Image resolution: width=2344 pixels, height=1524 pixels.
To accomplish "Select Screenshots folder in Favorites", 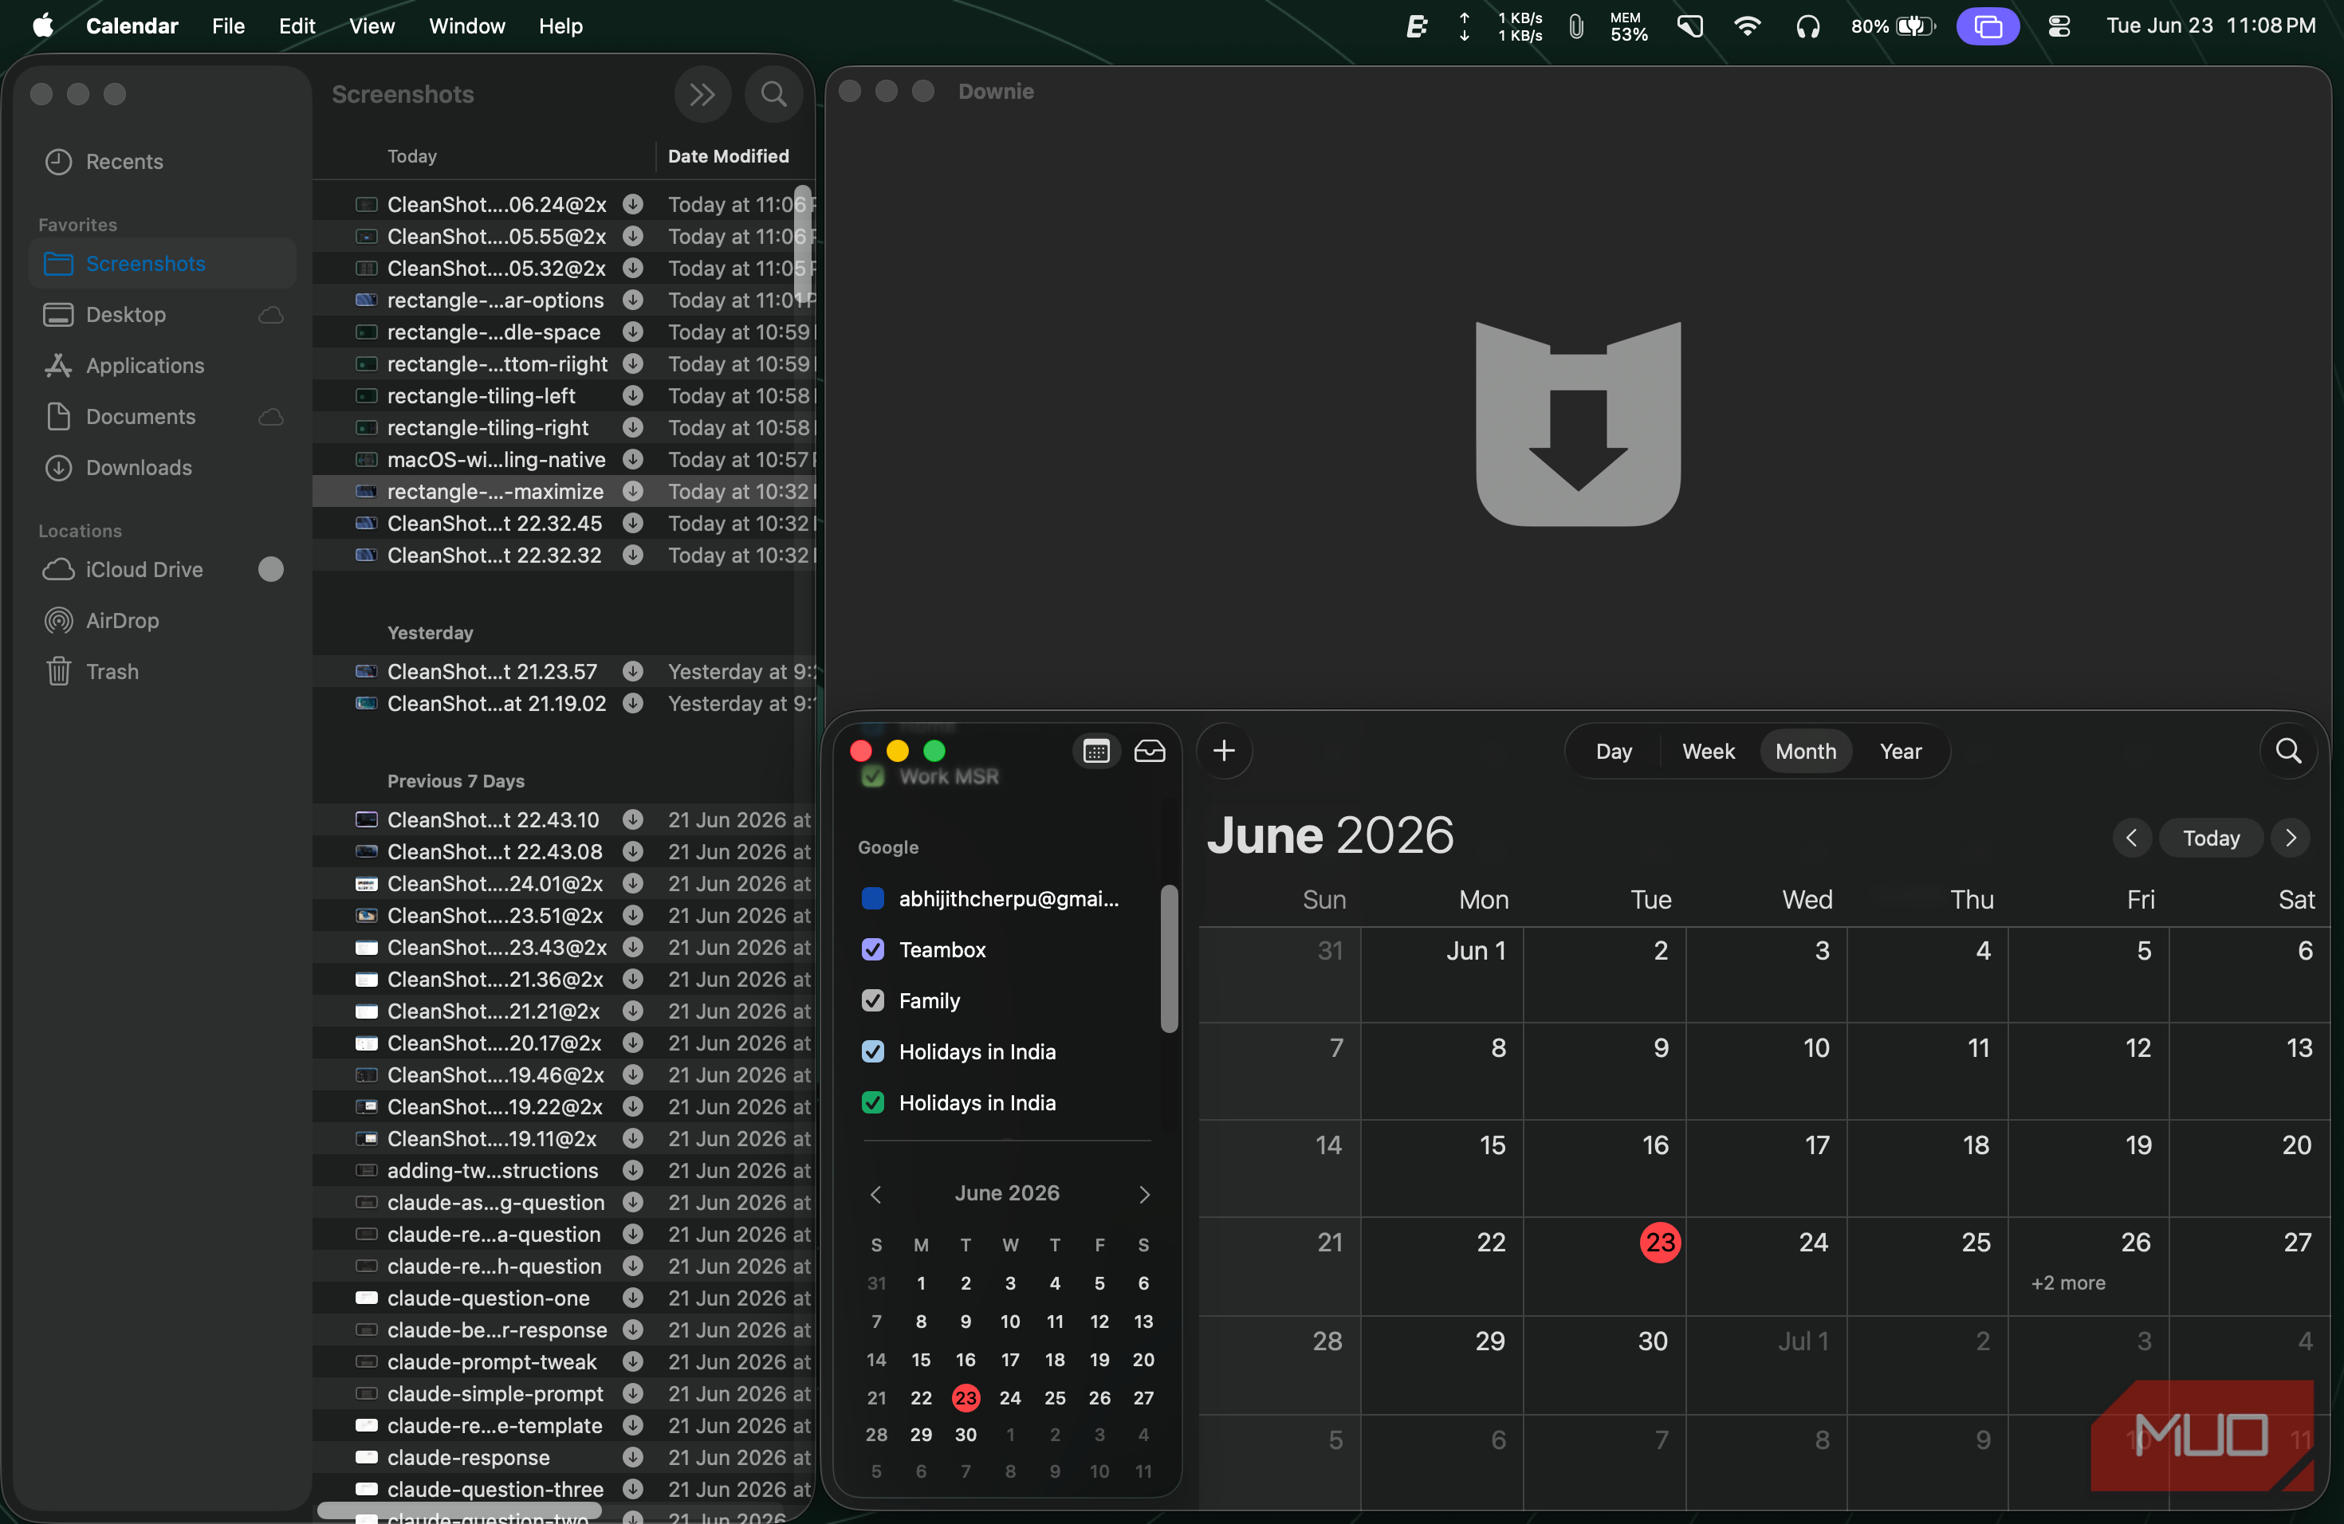I will (163, 263).
